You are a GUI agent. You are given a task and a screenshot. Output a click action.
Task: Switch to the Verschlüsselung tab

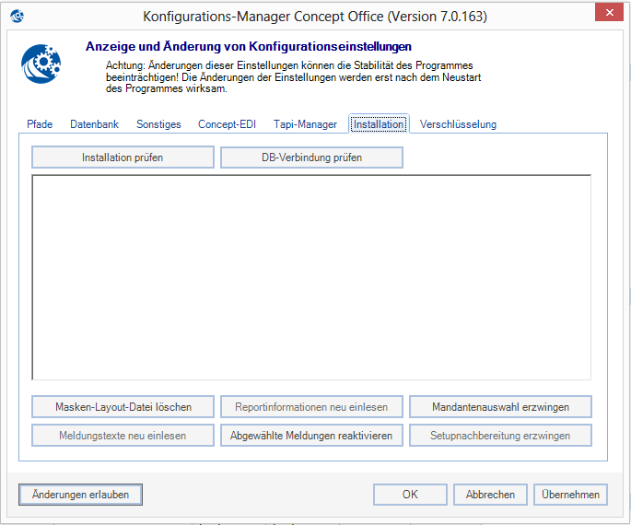(458, 124)
